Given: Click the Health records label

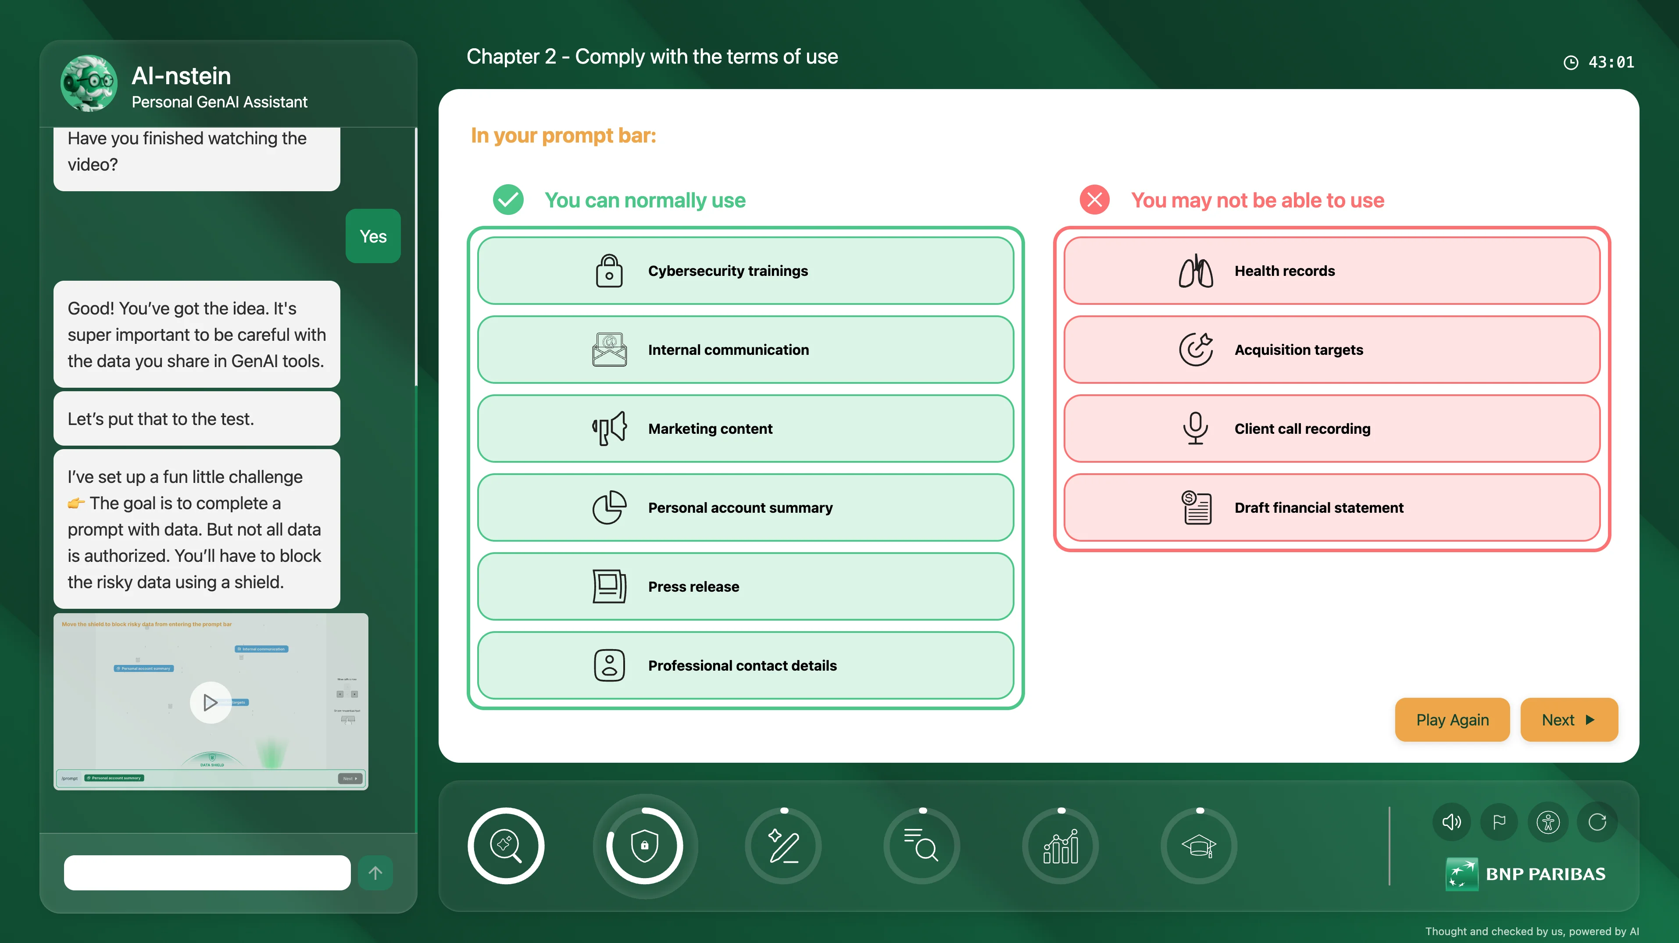Looking at the screenshot, I should point(1284,271).
